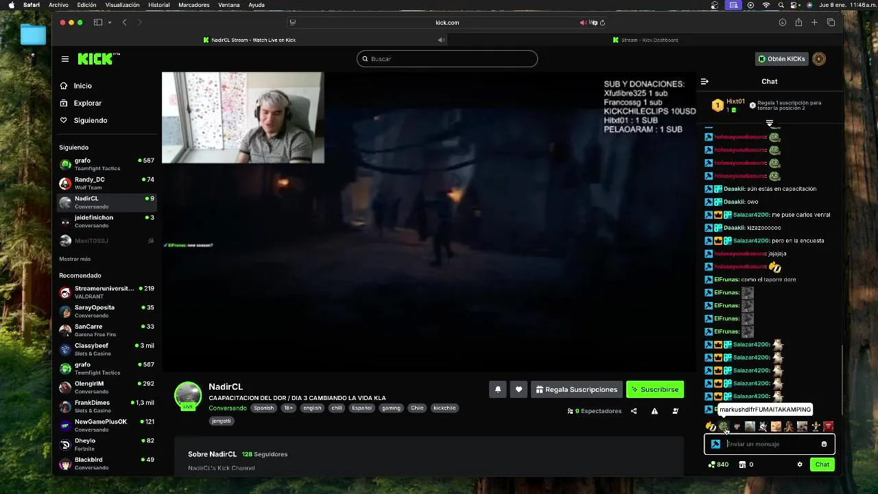Open the Visualización menu
This screenshot has height=494, width=878.
pyautogui.click(x=122, y=5)
